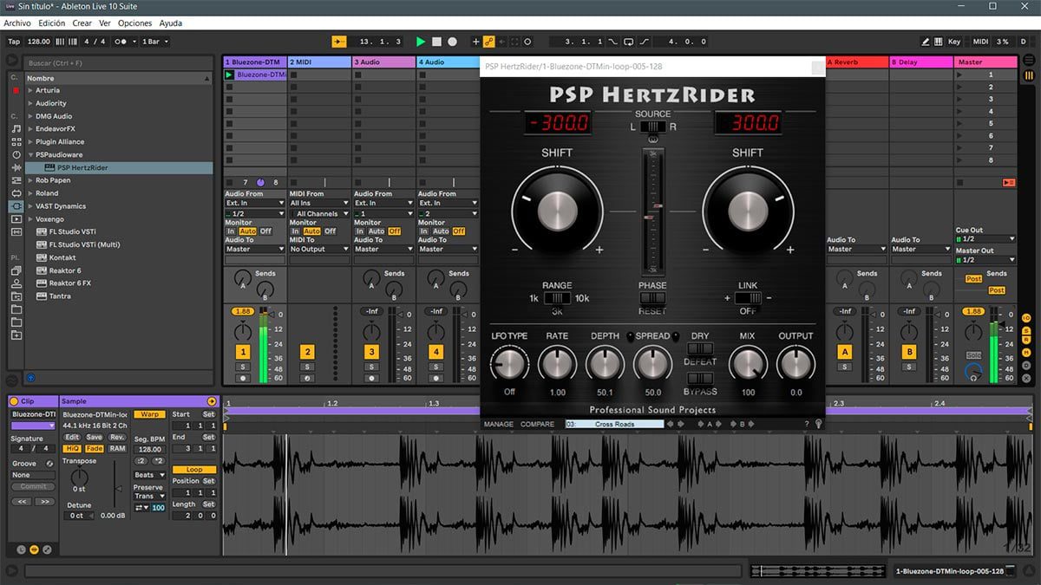Open track 1 Audio From Ext. In dropdown

click(255, 203)
